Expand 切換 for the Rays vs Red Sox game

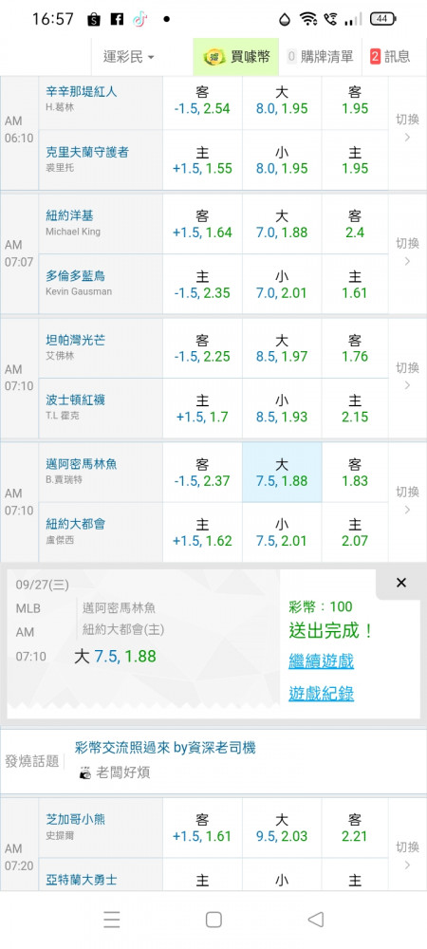click(x=407, y=376)
